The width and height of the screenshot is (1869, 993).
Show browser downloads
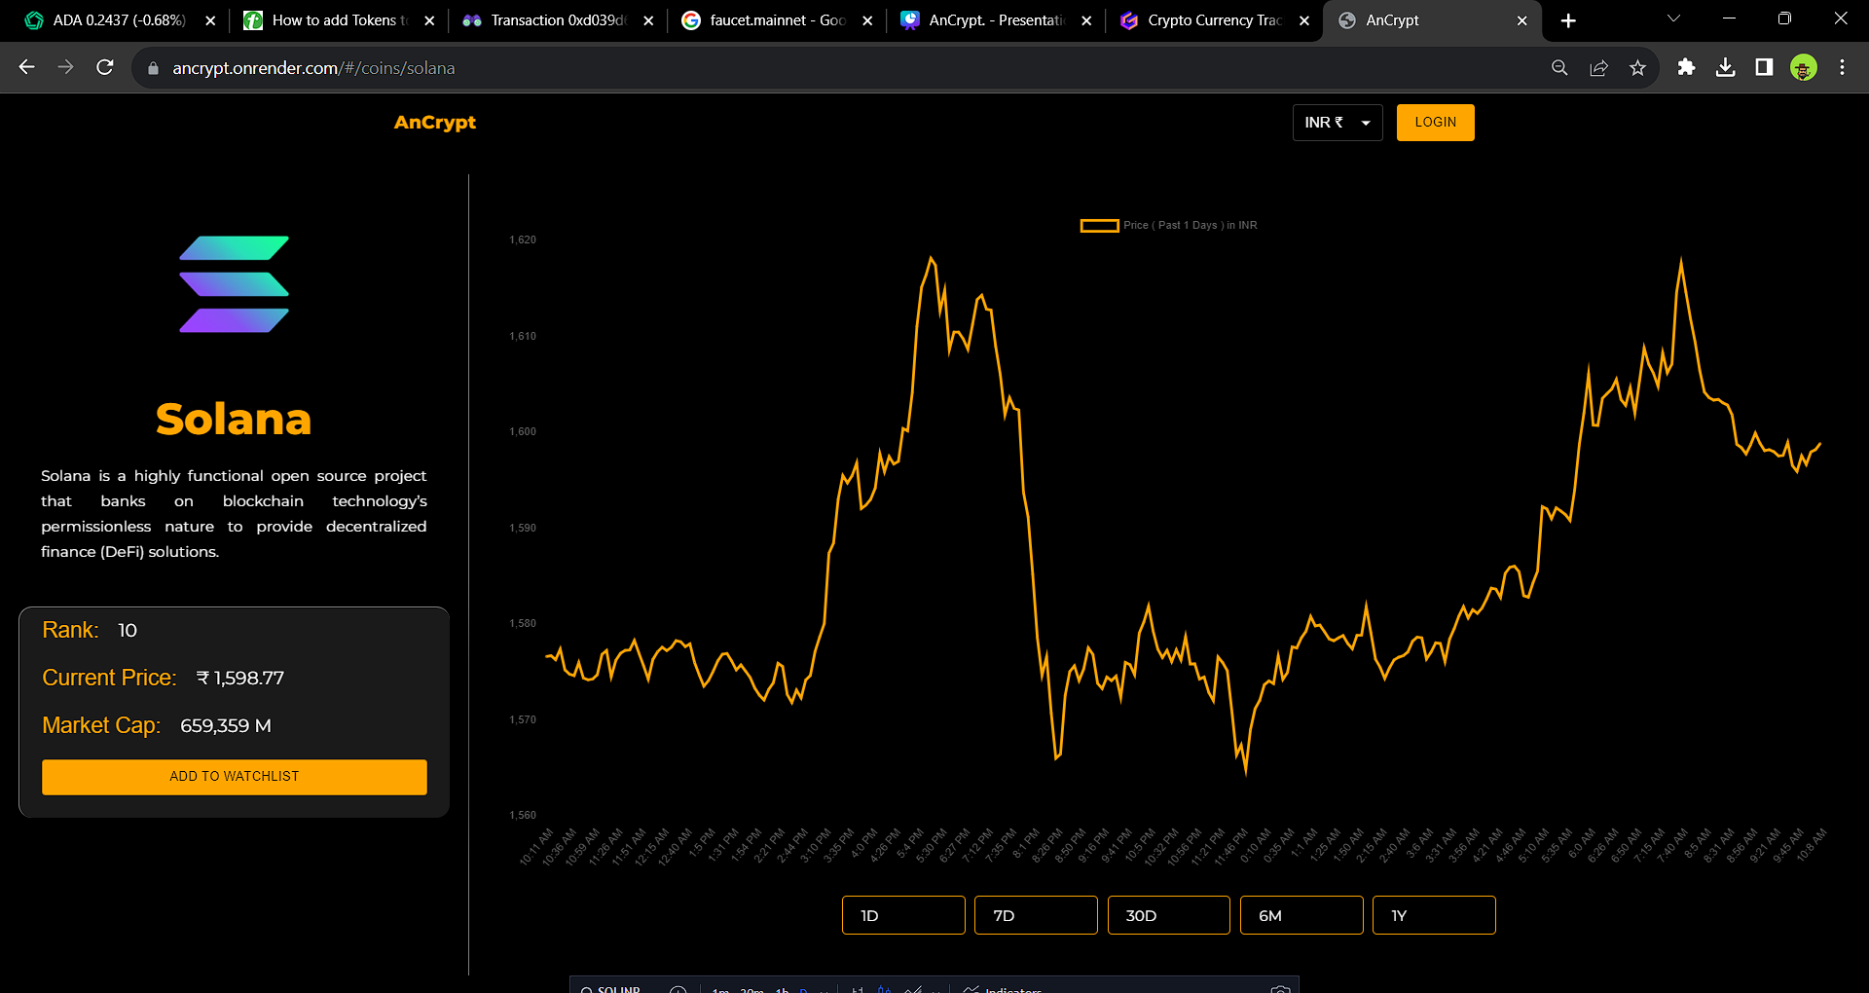[1725, 67]
